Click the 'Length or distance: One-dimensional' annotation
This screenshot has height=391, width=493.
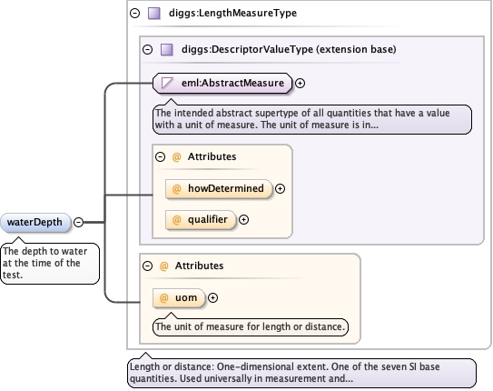click(301, 373)
